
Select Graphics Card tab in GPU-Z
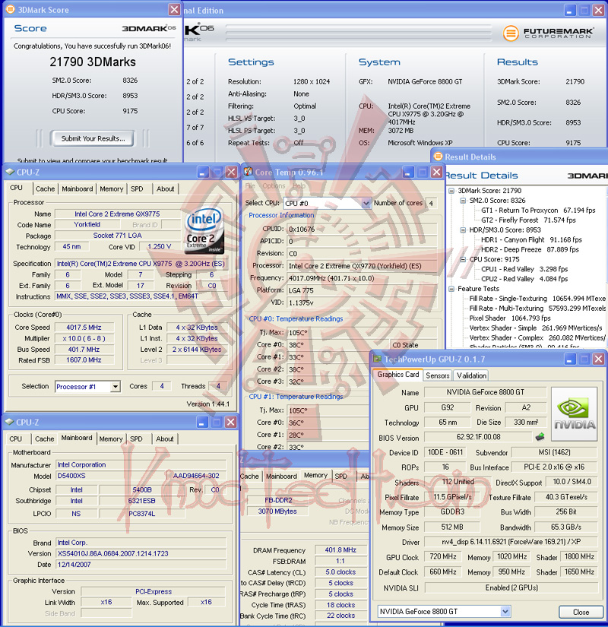(398, 374)
